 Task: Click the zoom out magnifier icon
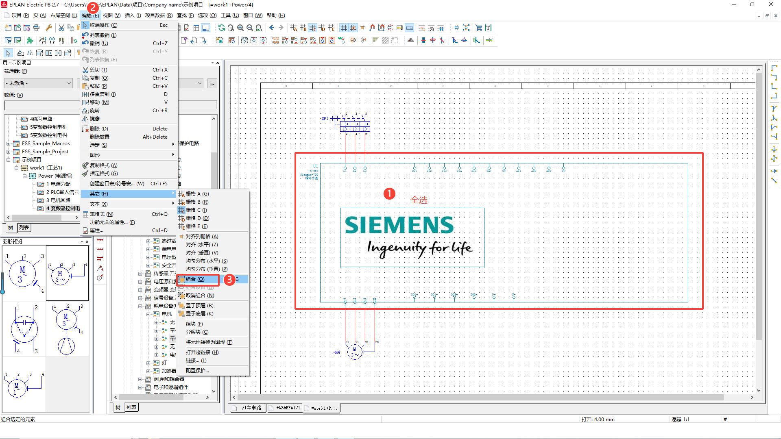pos(250,28)
